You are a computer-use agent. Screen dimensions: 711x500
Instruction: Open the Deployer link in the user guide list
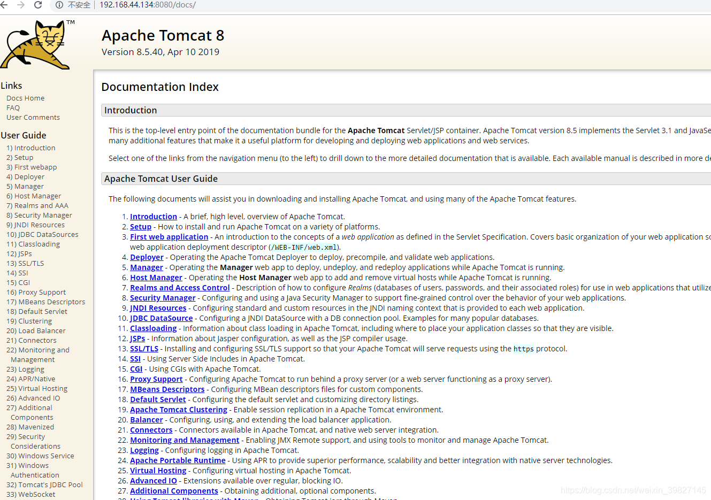click(147, 257)
